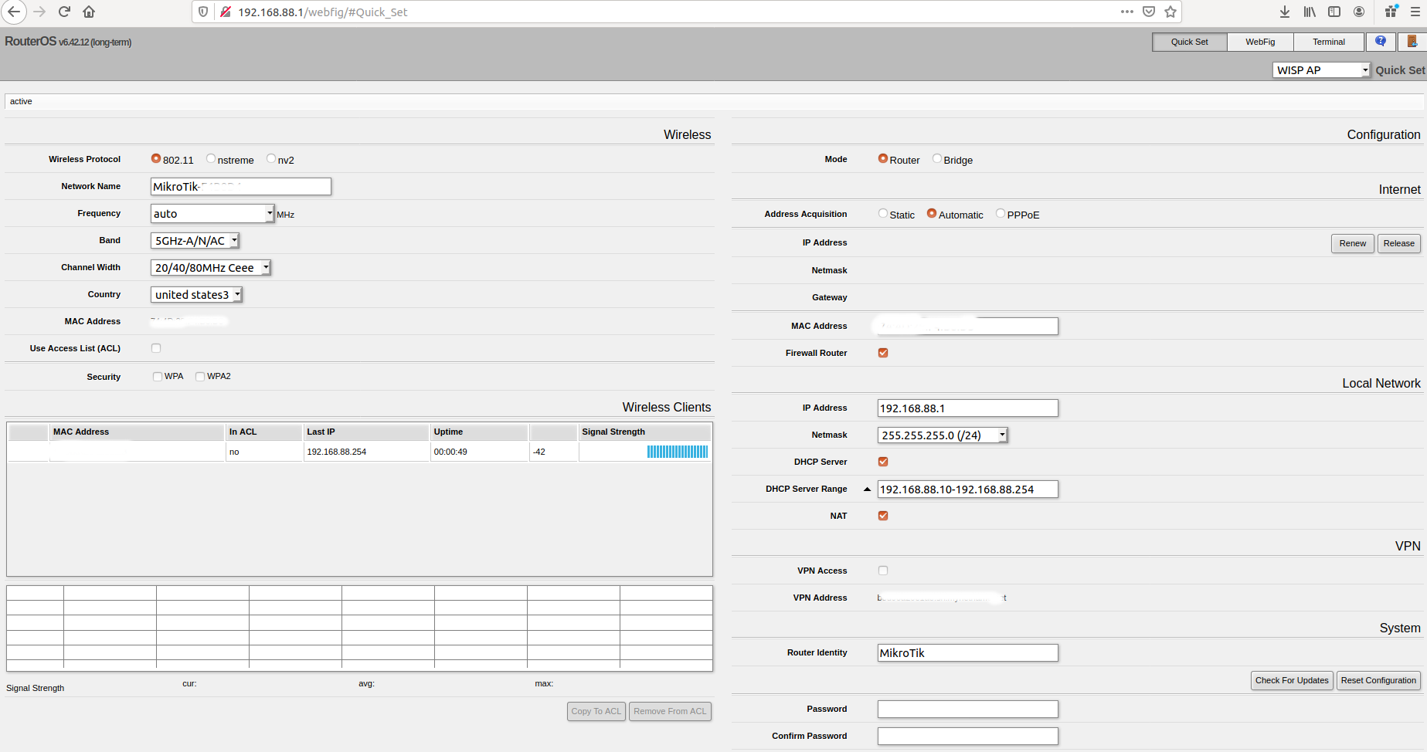1427x752 pixels.
Task: Click the Copy To ACL button
Action: click(596, 711)
